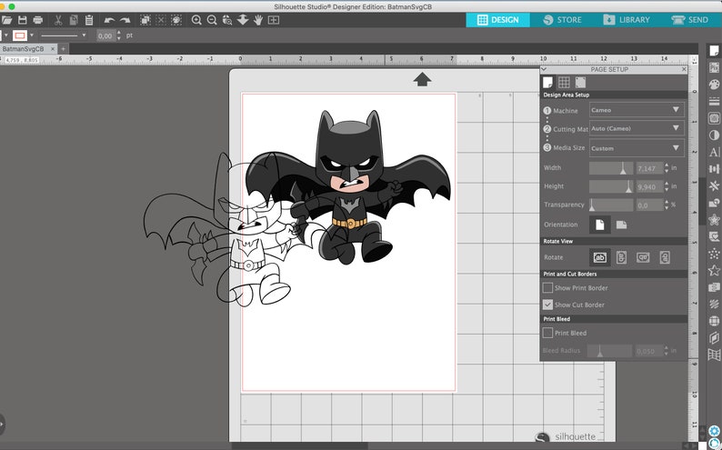
Task: Click the Transparency slider
Action: tap(611, 205)
